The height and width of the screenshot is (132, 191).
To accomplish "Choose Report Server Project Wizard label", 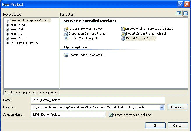I will tap(146, 33).
